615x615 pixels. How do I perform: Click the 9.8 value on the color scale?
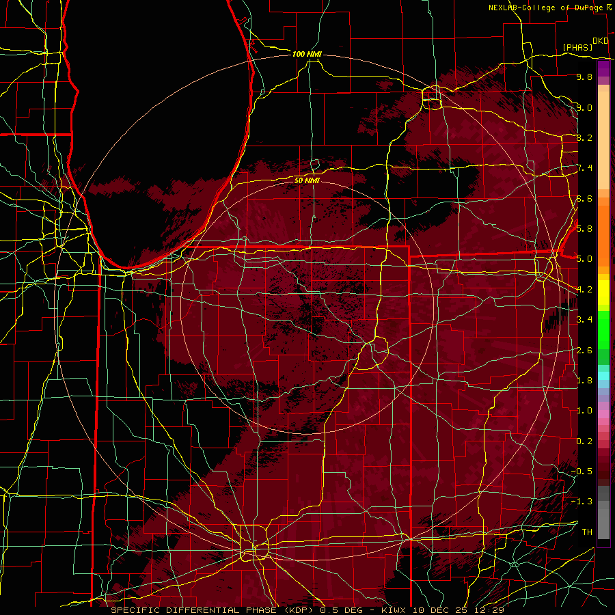(x=584, y=77)
